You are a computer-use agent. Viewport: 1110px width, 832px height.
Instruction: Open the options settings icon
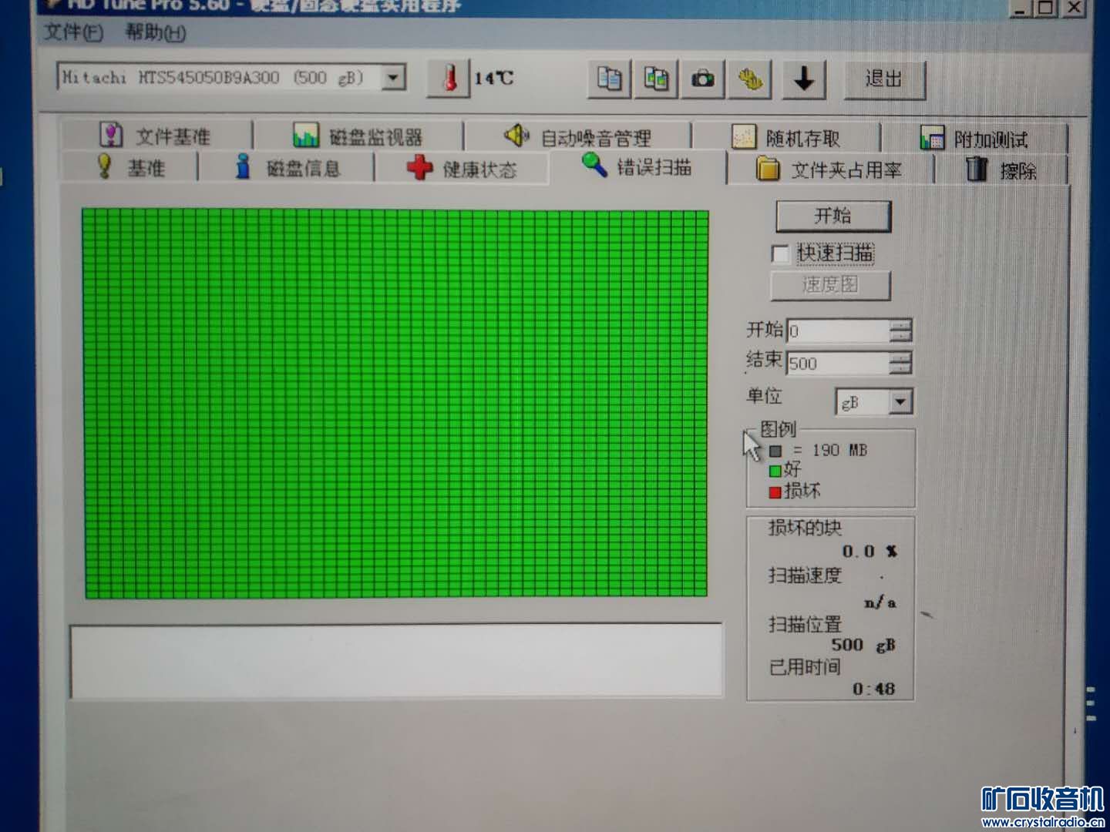tap(750, 79)
